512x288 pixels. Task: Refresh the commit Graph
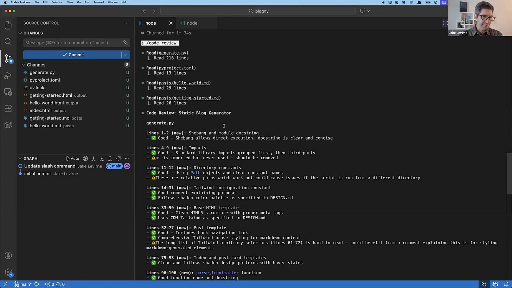(119, 158)
